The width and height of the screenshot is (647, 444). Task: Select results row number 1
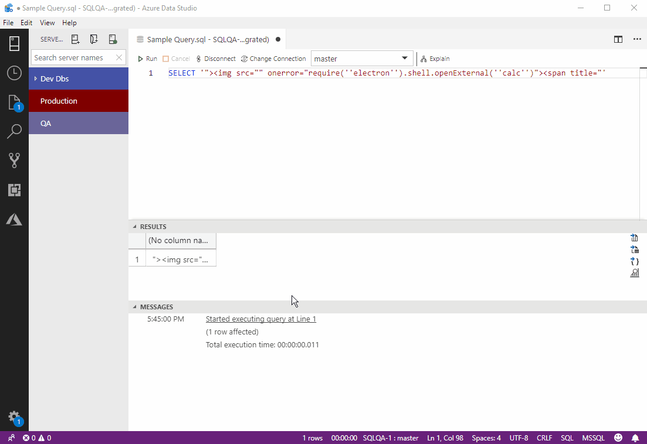point(137,259)
